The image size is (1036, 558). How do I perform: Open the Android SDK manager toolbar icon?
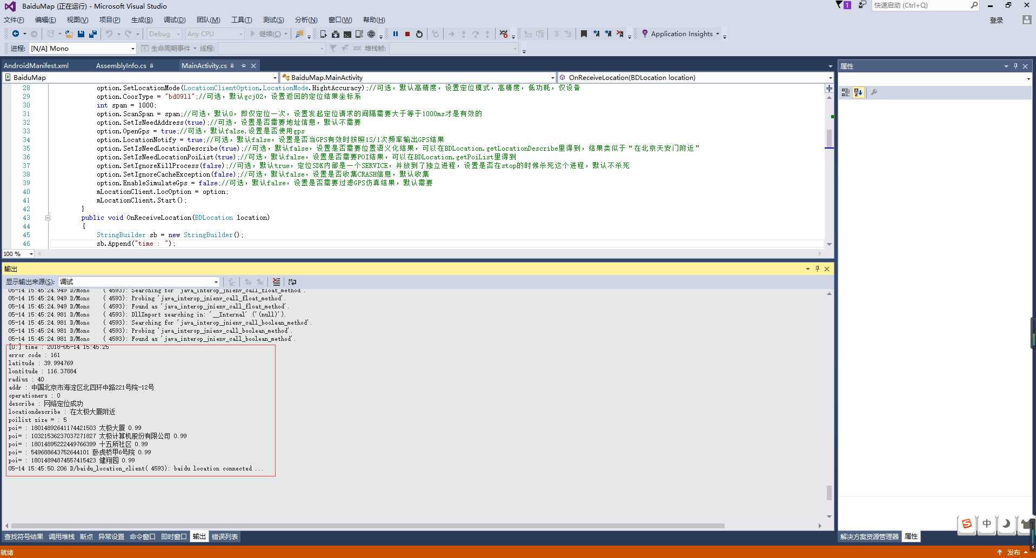click(335, 34)
